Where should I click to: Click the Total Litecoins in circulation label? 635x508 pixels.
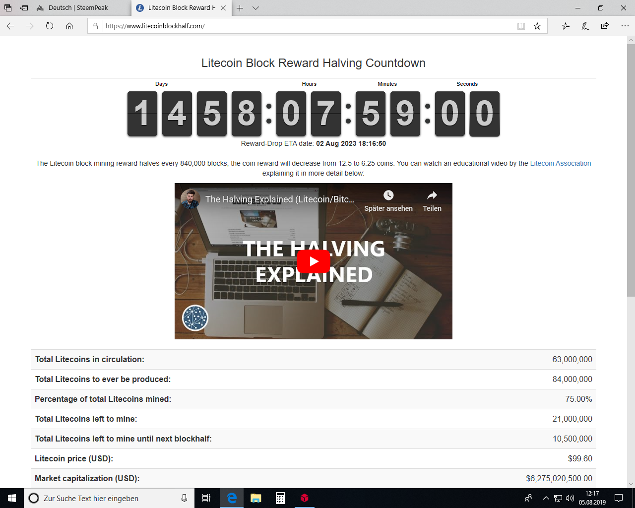90,359
